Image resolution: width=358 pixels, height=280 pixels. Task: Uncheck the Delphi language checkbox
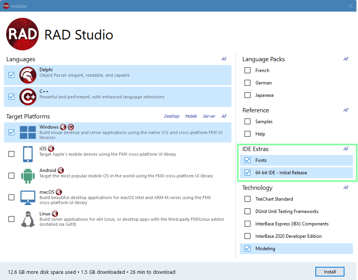[11, 75]
